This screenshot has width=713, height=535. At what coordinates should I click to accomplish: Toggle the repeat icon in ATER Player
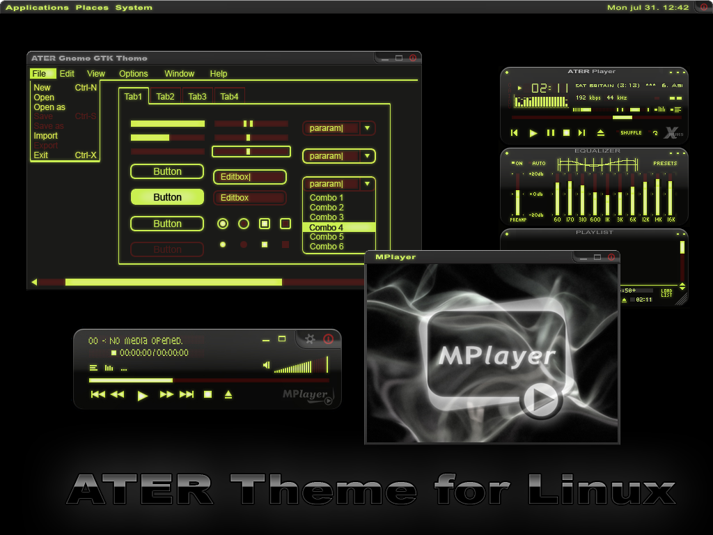655,133
